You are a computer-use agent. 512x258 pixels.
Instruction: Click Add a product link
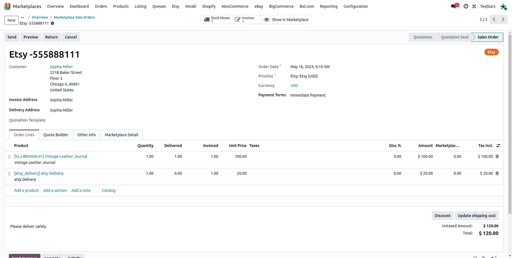point(26,190)
